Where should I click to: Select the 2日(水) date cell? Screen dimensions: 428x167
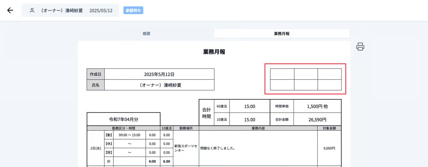point(96,148)
